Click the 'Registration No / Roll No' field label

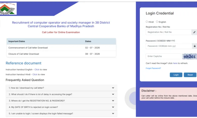click(158, 27)
